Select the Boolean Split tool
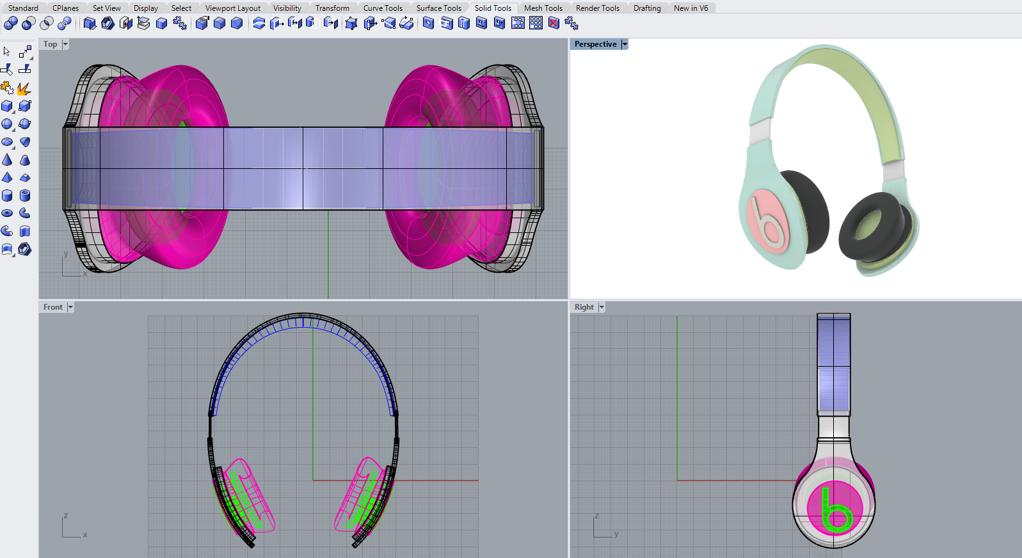 coord(65,24)
